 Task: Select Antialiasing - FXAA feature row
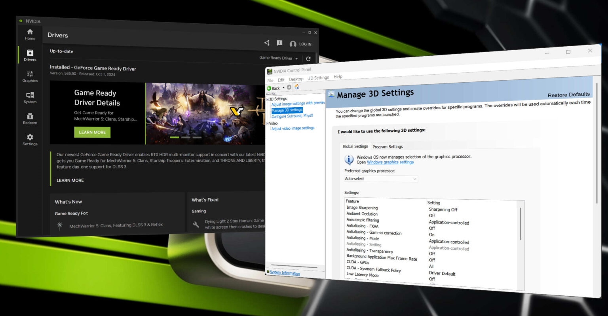click(363, 226)
